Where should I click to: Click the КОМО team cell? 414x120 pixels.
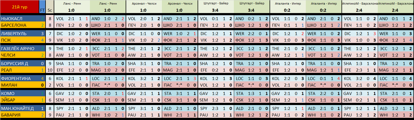click(x=19, y=94)
